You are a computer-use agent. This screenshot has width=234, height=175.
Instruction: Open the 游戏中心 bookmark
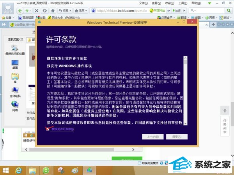(x=73, y=18)
